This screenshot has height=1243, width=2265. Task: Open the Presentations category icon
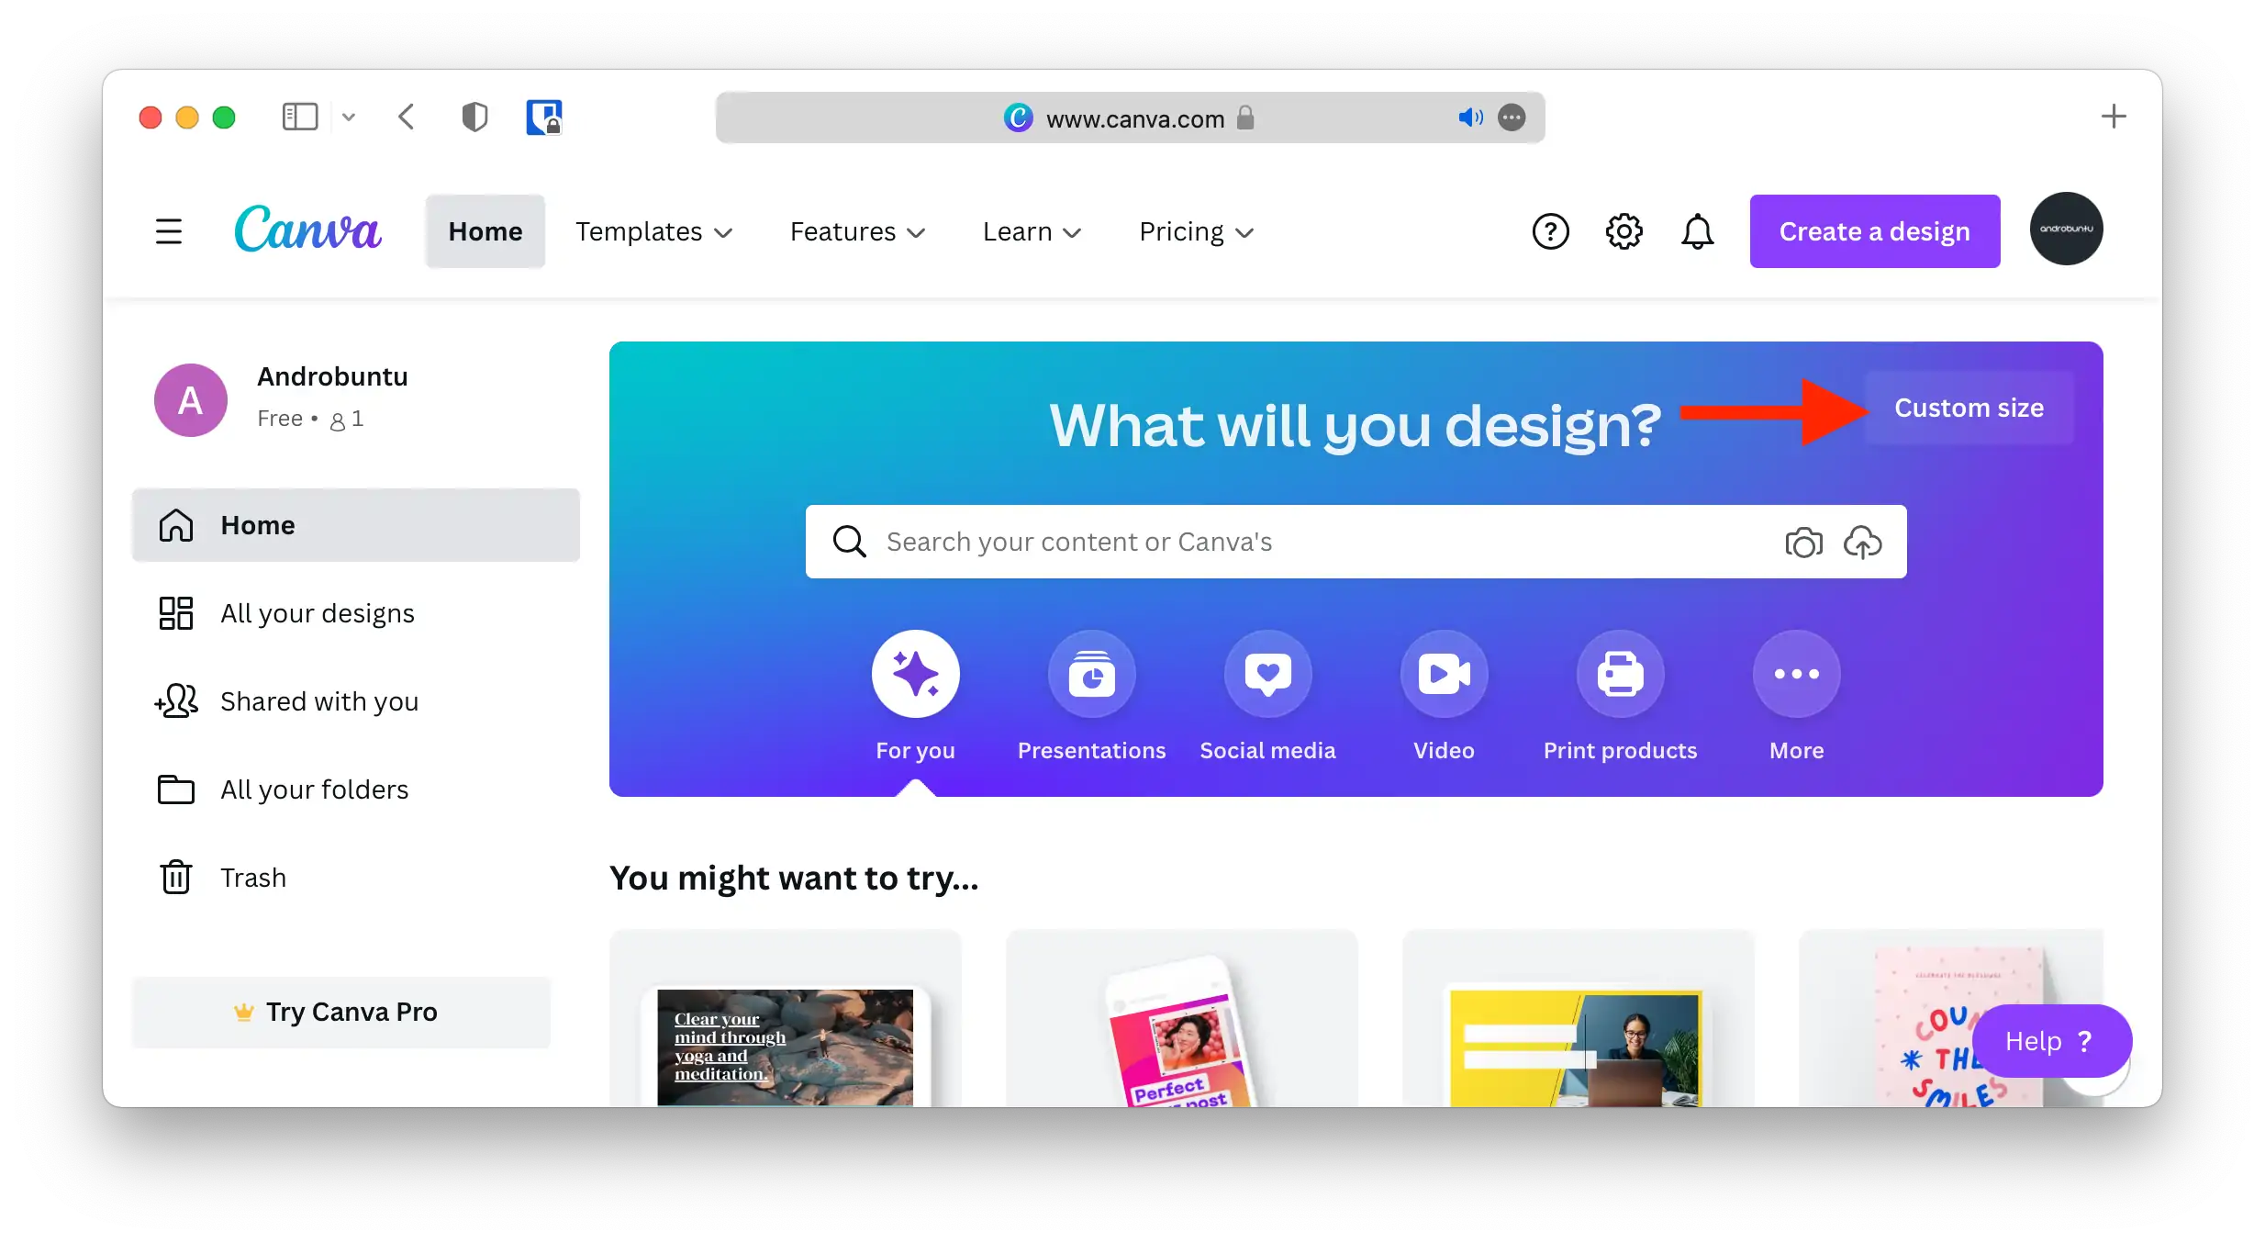(1091, 675)
